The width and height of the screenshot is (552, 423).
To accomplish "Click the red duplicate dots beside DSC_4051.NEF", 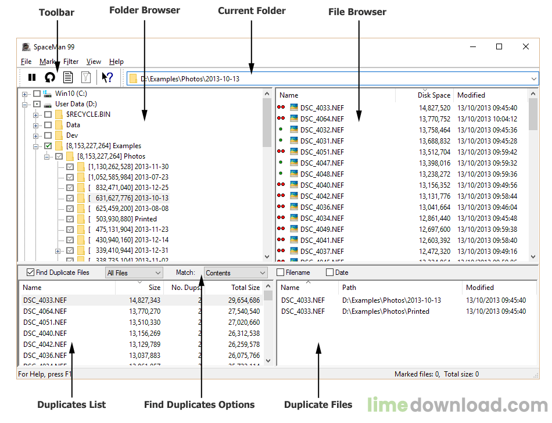I will coord(281,151).
